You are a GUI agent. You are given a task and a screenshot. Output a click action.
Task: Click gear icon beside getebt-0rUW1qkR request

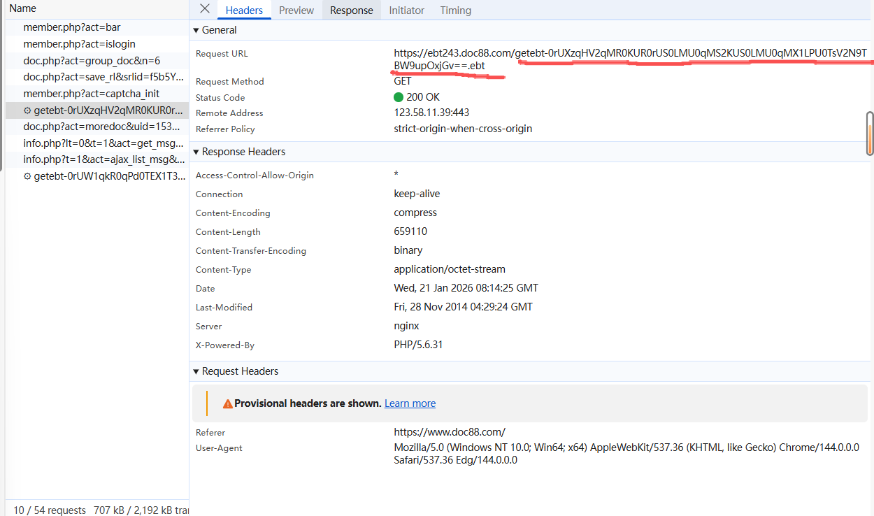pyautogui.click(x=27, y=176)
